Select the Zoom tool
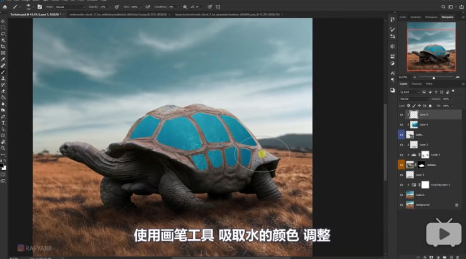 3,147
